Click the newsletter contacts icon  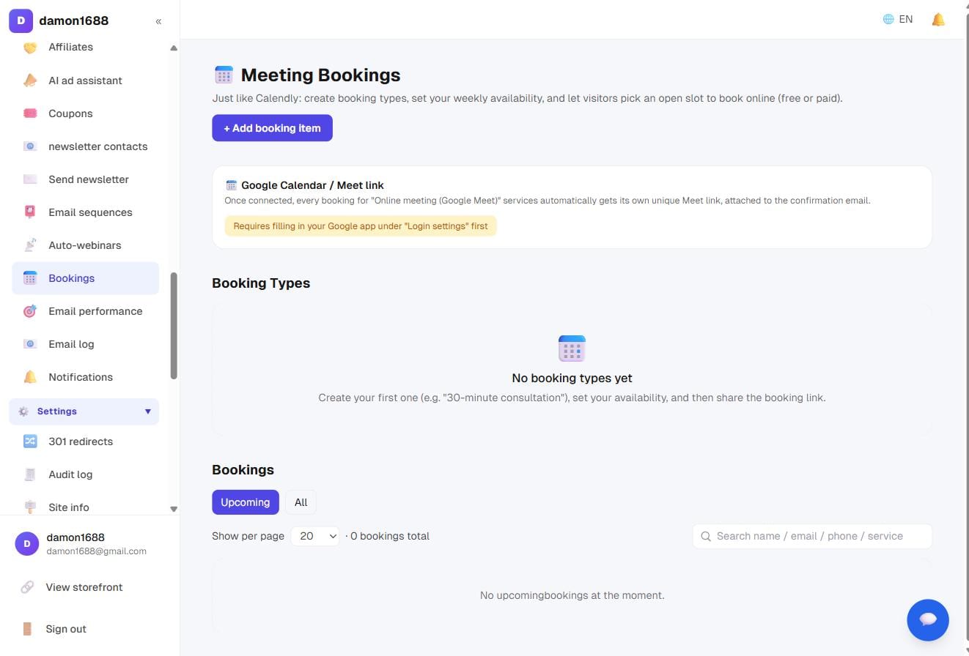[30, 146]
